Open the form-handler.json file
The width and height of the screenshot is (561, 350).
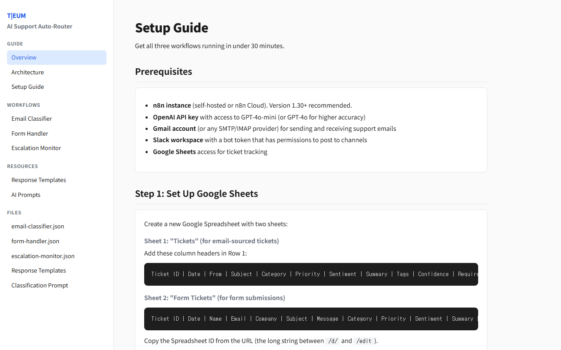35,241
